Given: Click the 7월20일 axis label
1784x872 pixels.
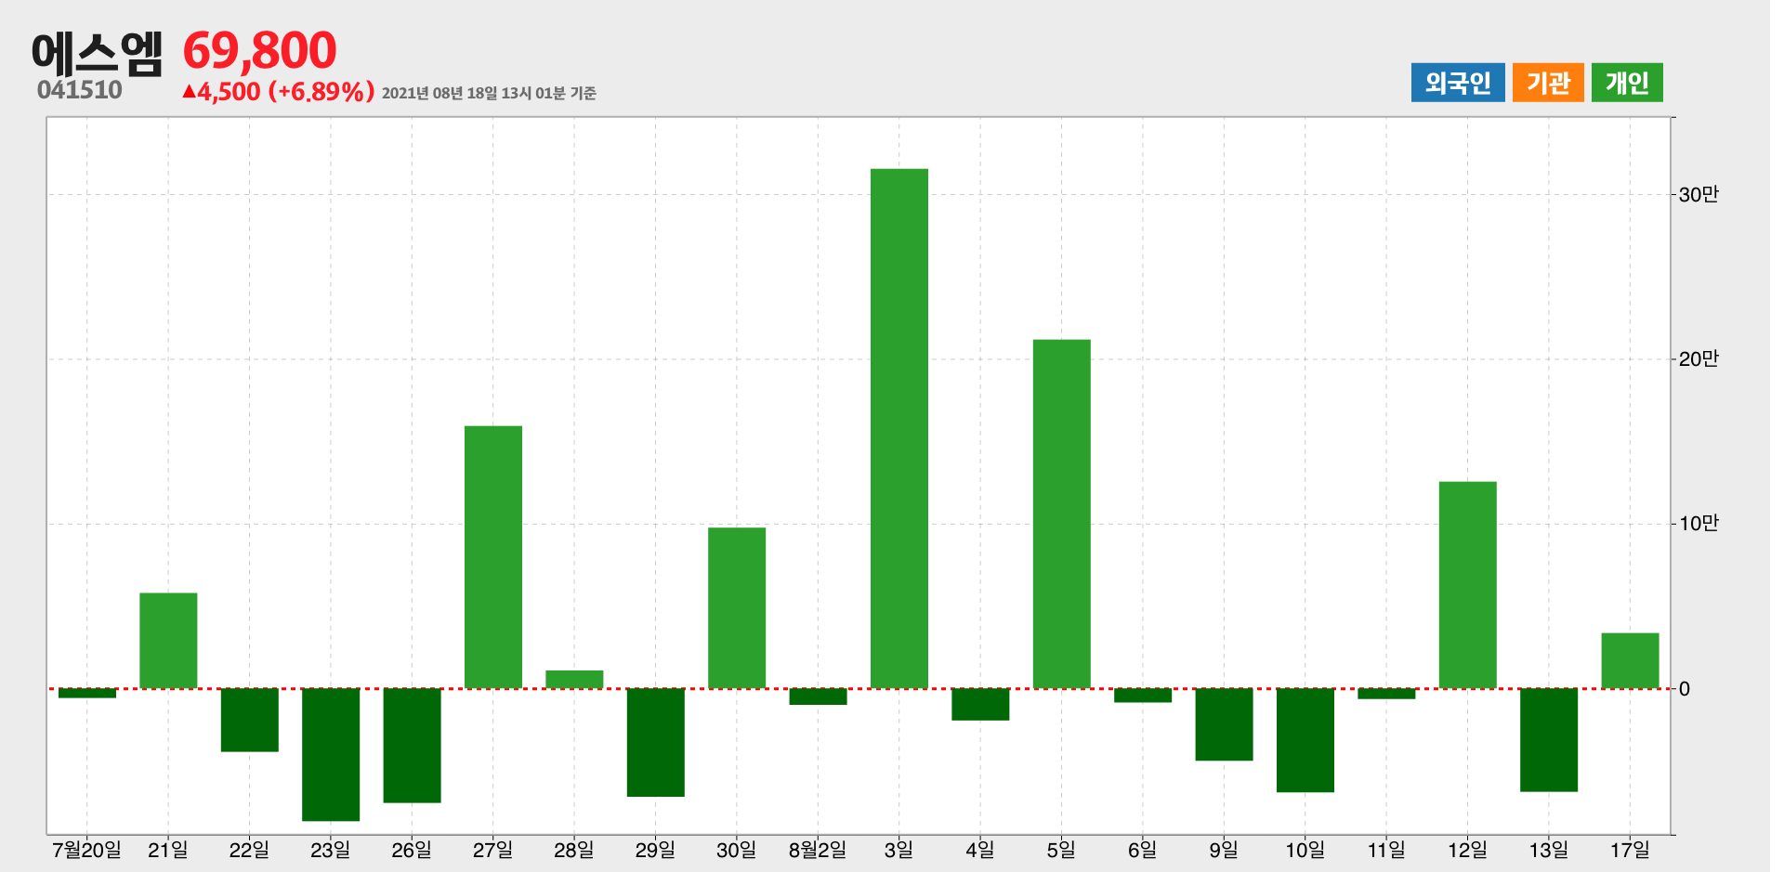Looking at the screenshot, I should tap(86, 849).
